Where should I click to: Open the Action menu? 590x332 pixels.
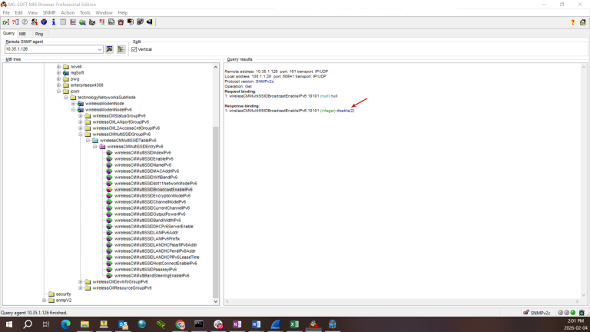[68, 12]
